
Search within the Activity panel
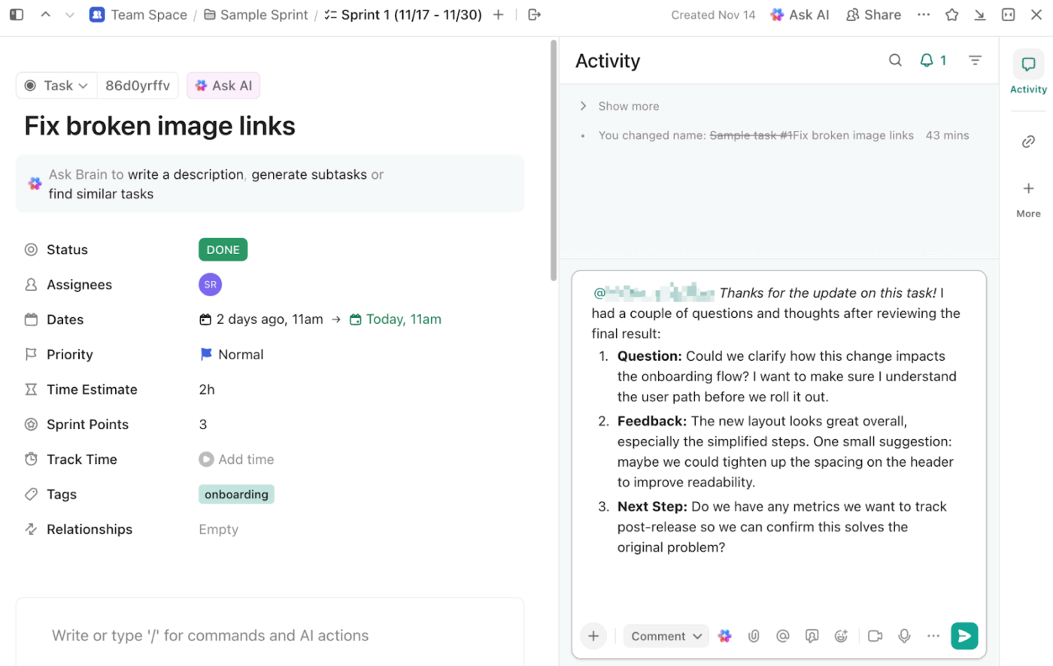pos(894,60)
